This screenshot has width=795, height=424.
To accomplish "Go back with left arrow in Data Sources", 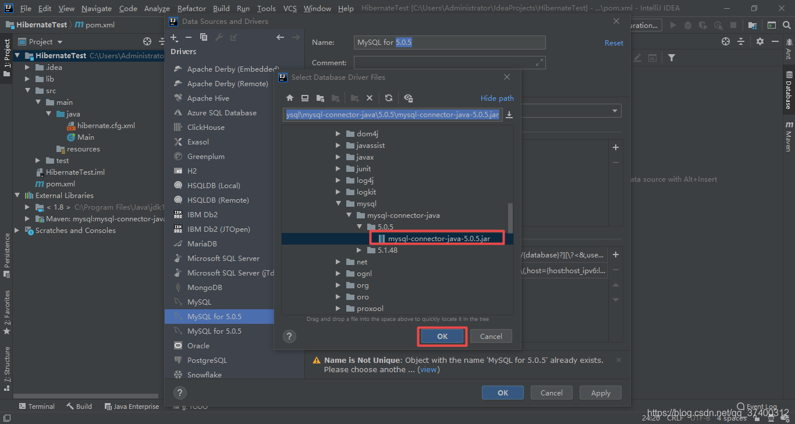I will coord(281,37).
